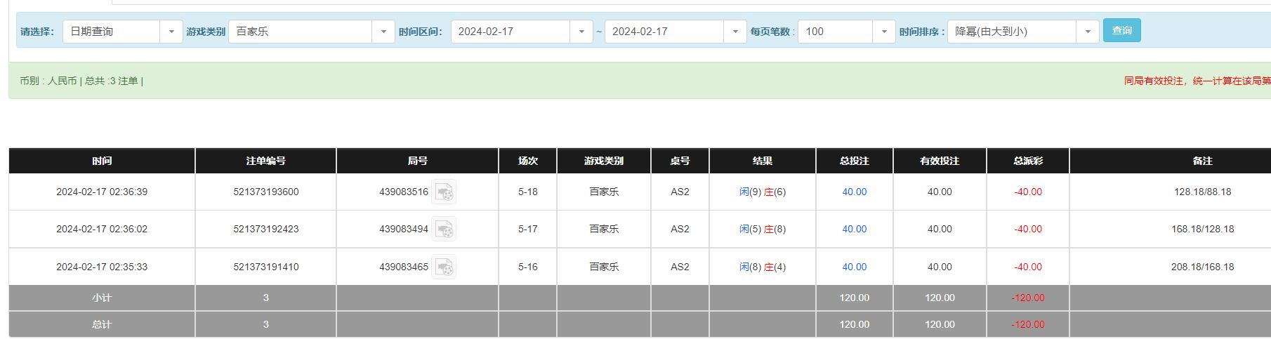Screen dimensions: 1271x339
Task: Click the 注单编号 column header
Action: 266,161
